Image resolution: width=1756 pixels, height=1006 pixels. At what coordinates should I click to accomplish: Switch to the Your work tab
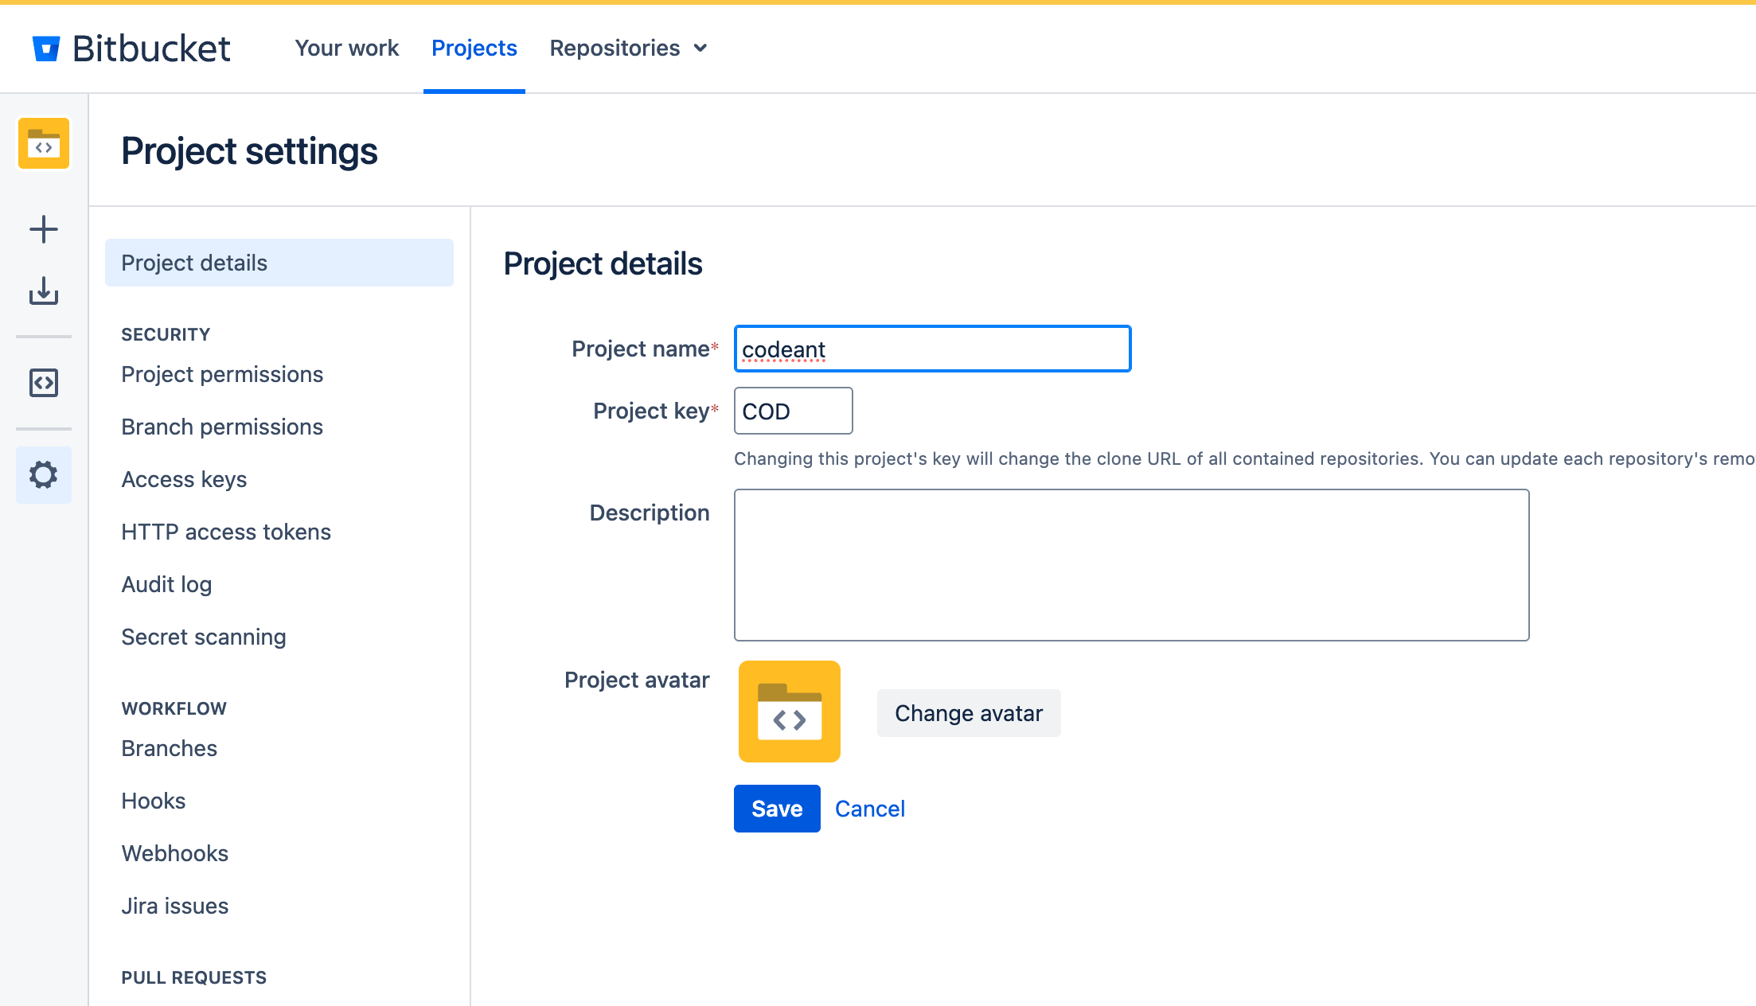pyautogui.click(x=346, y=48)
